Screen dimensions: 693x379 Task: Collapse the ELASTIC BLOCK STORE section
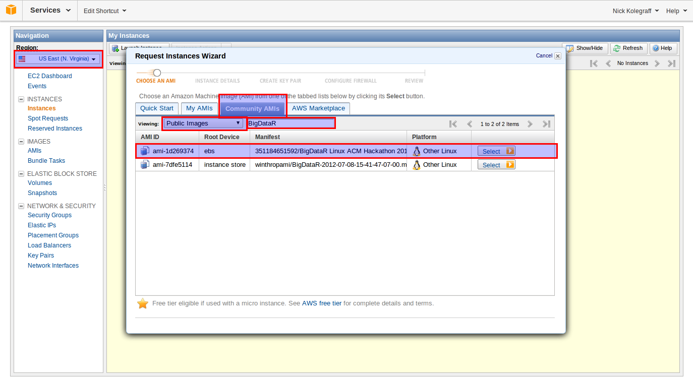(x=21, y=174)
